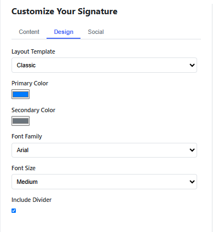Click the chevron arrow on Medium dropdown
The width and height of the screenshot is (213, 232).
coord(192,182)
